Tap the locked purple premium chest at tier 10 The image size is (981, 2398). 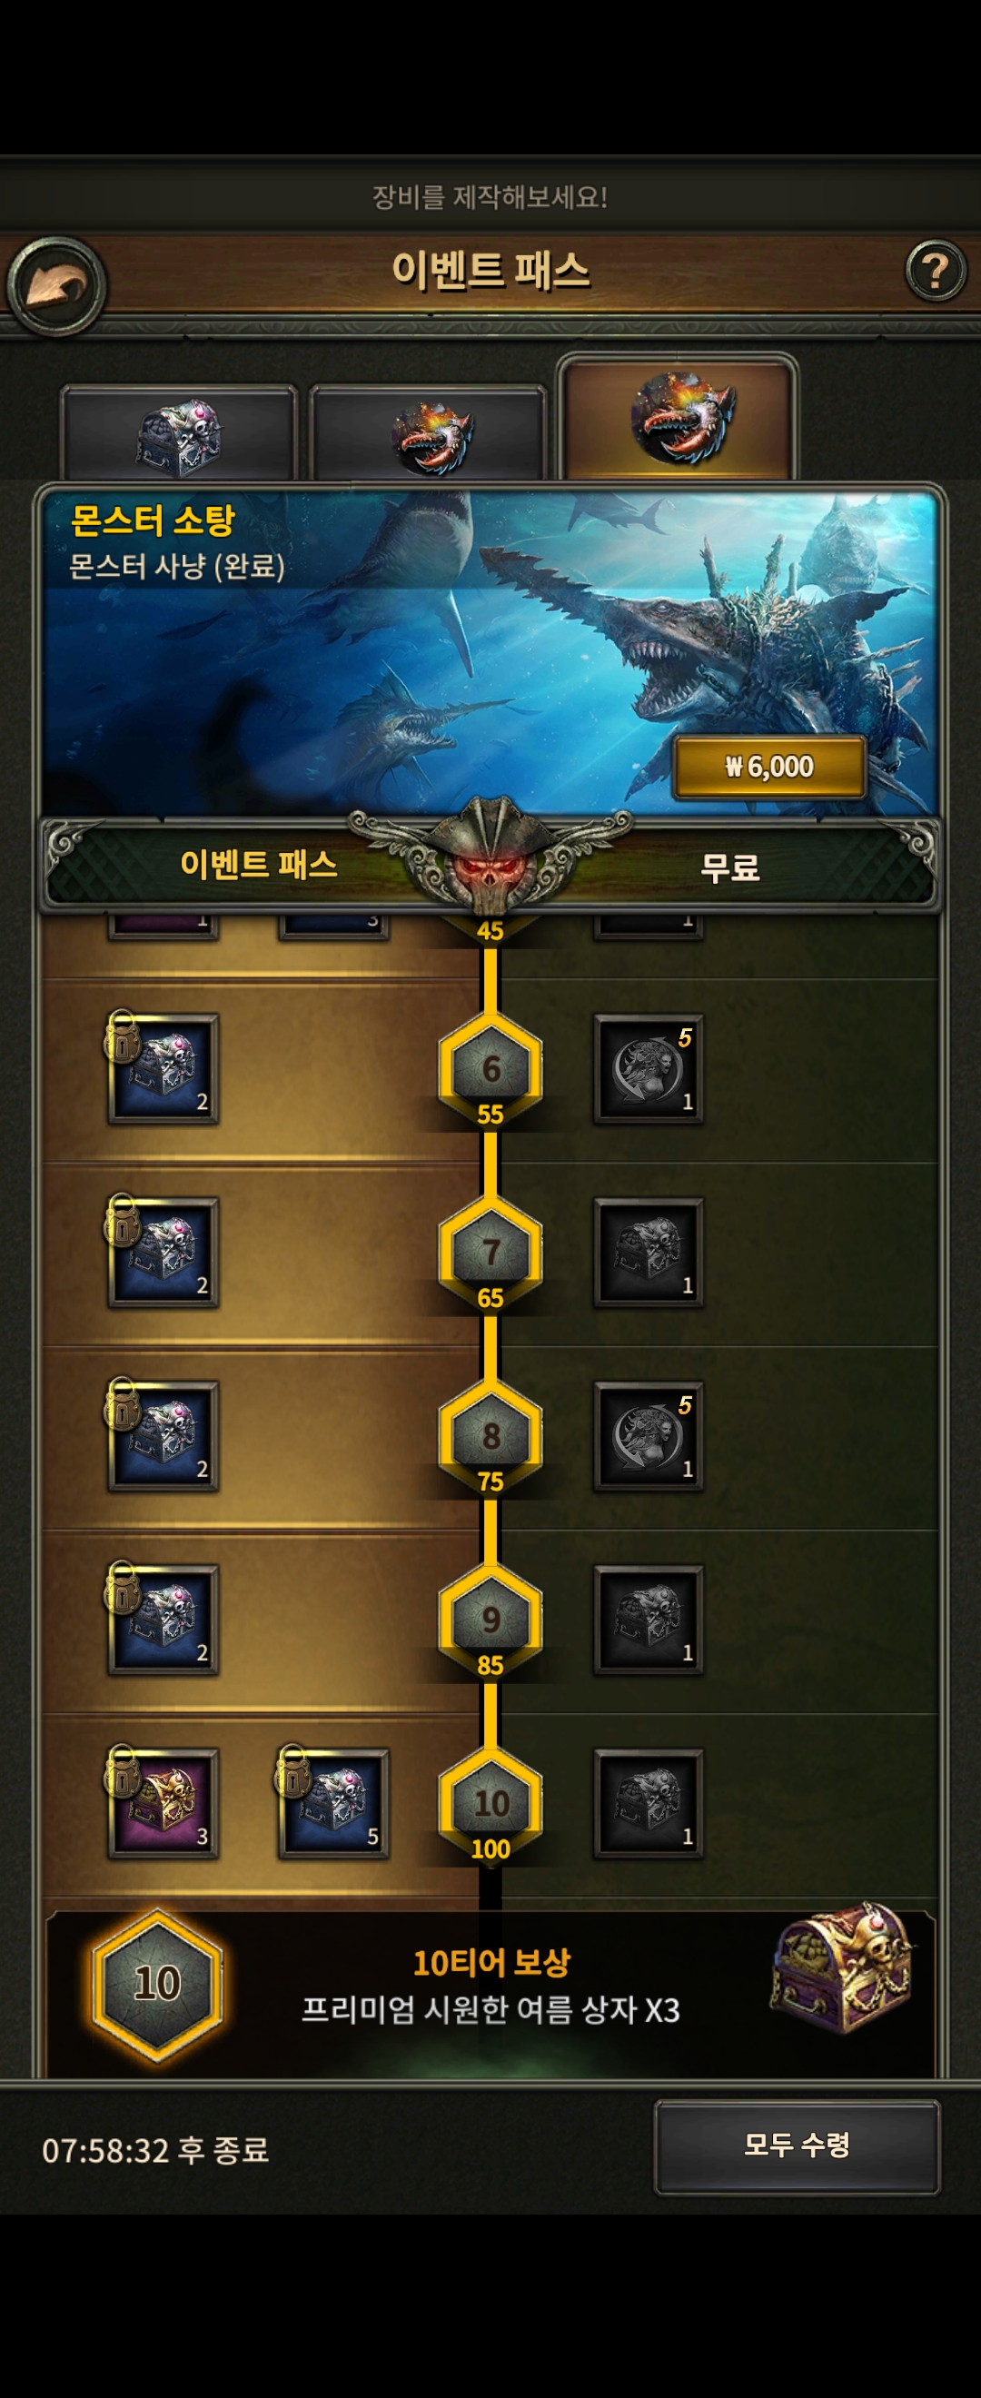point(163,1802)
